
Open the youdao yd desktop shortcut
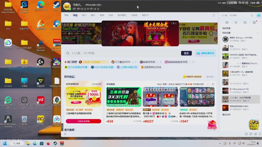(40, 101)
